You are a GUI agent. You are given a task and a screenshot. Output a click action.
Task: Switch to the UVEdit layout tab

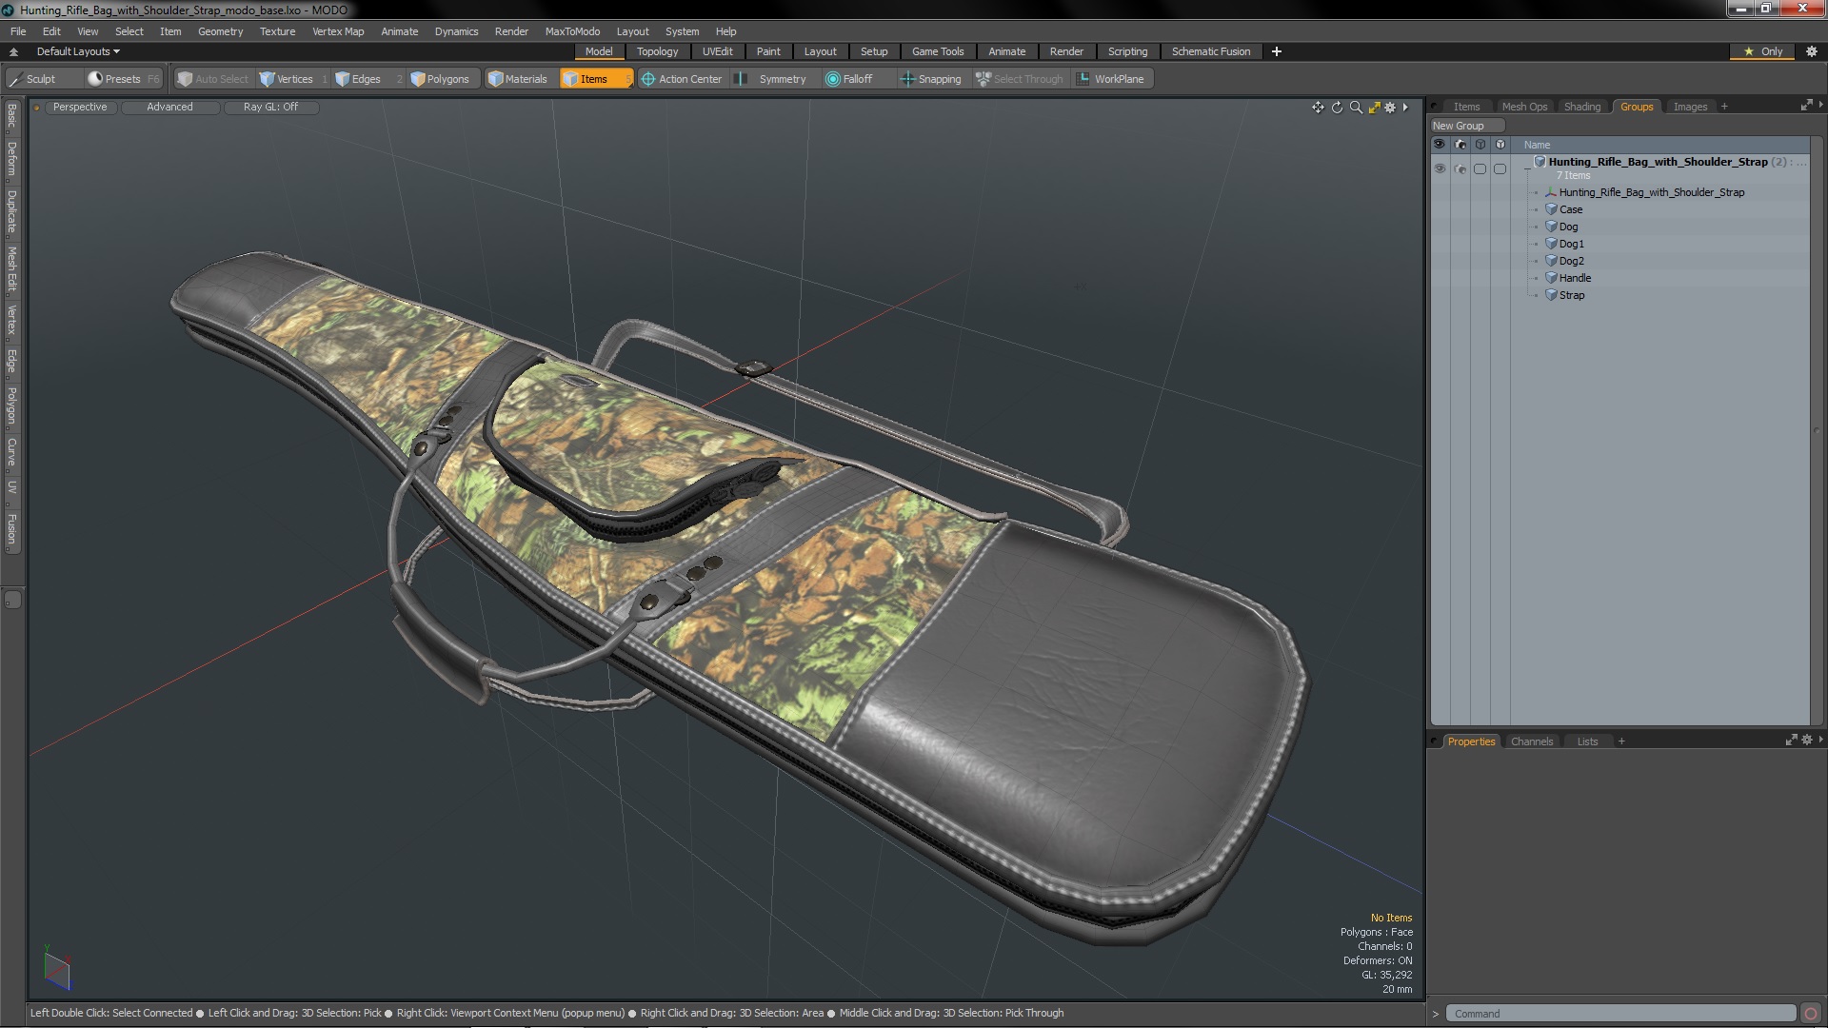coord(717,51)
